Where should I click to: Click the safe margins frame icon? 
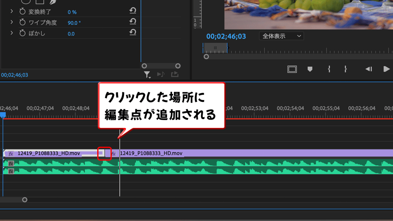[292, 69]
